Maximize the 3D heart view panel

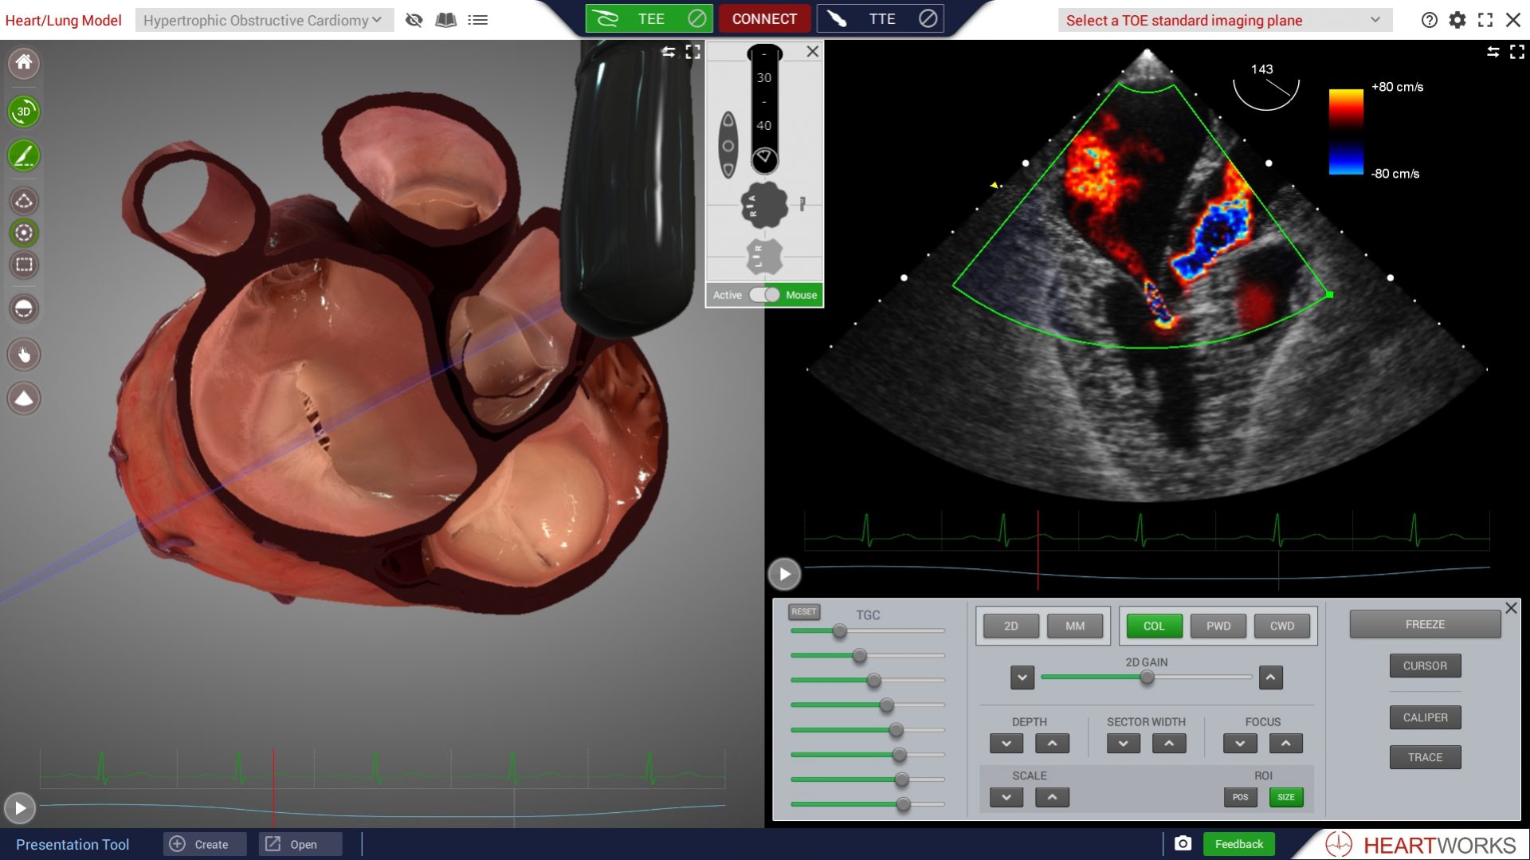click(x=693, y=52)
